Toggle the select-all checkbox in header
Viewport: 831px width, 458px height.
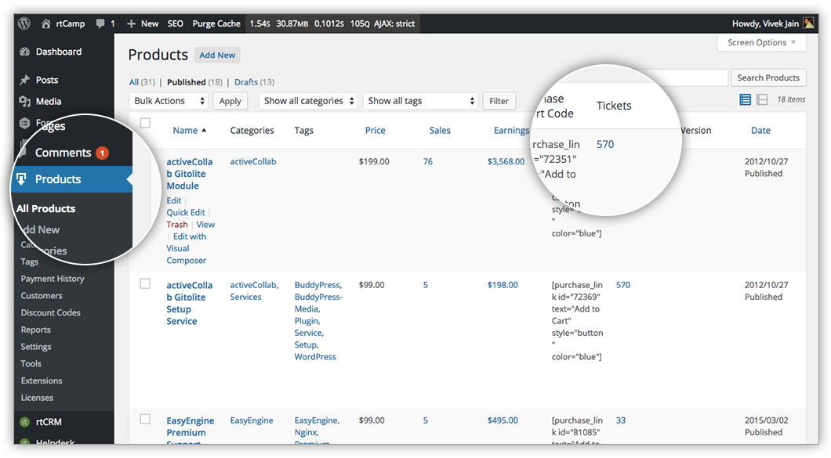click(x=145, y=123)
